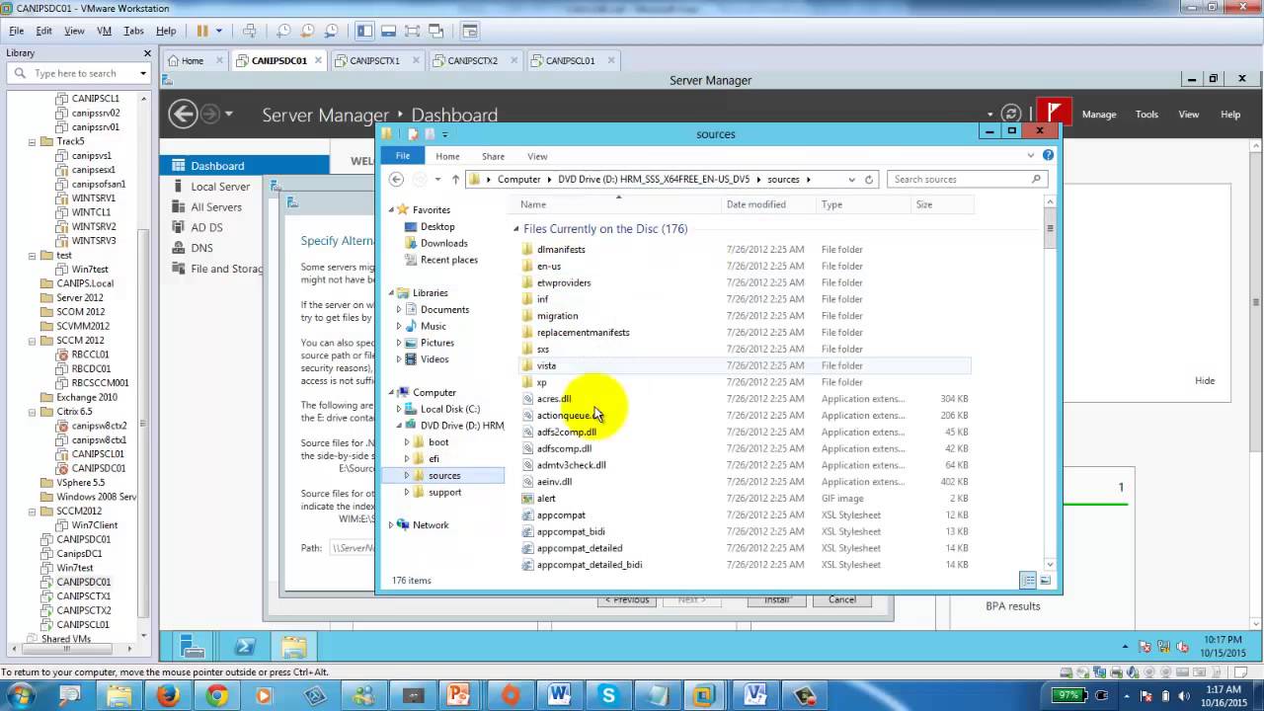Open Firefox from host taskbar
1264x711 pixels.
pos(169,695)
